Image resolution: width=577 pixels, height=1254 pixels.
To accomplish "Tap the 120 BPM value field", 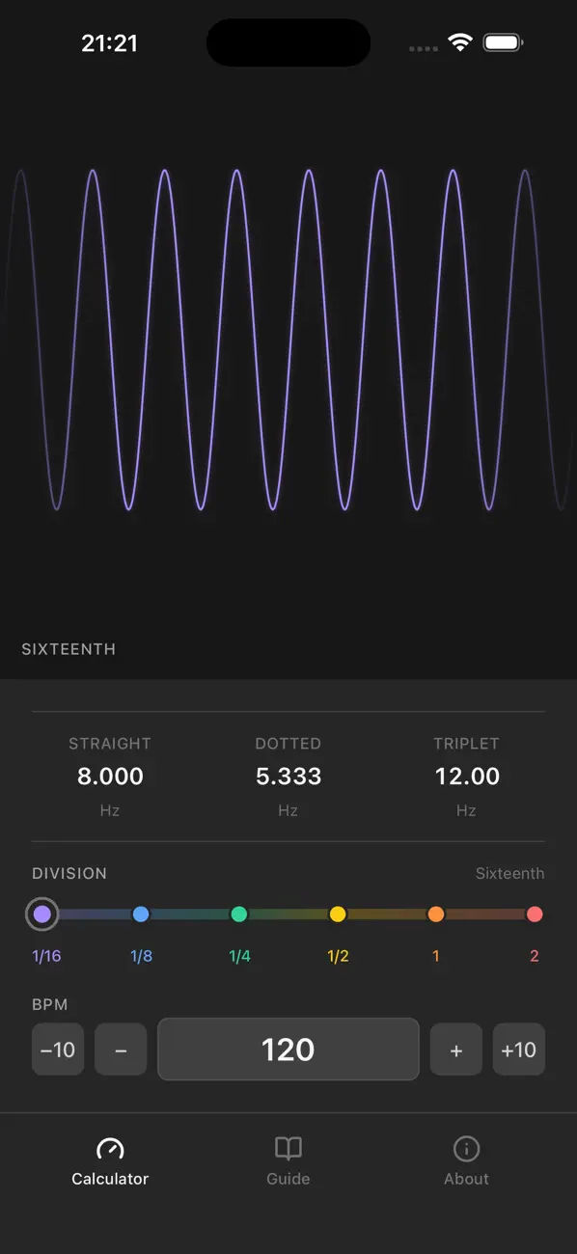I will tap(288, 1050).
